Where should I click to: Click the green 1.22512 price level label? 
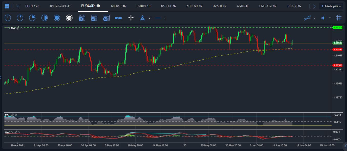[337, 27]
